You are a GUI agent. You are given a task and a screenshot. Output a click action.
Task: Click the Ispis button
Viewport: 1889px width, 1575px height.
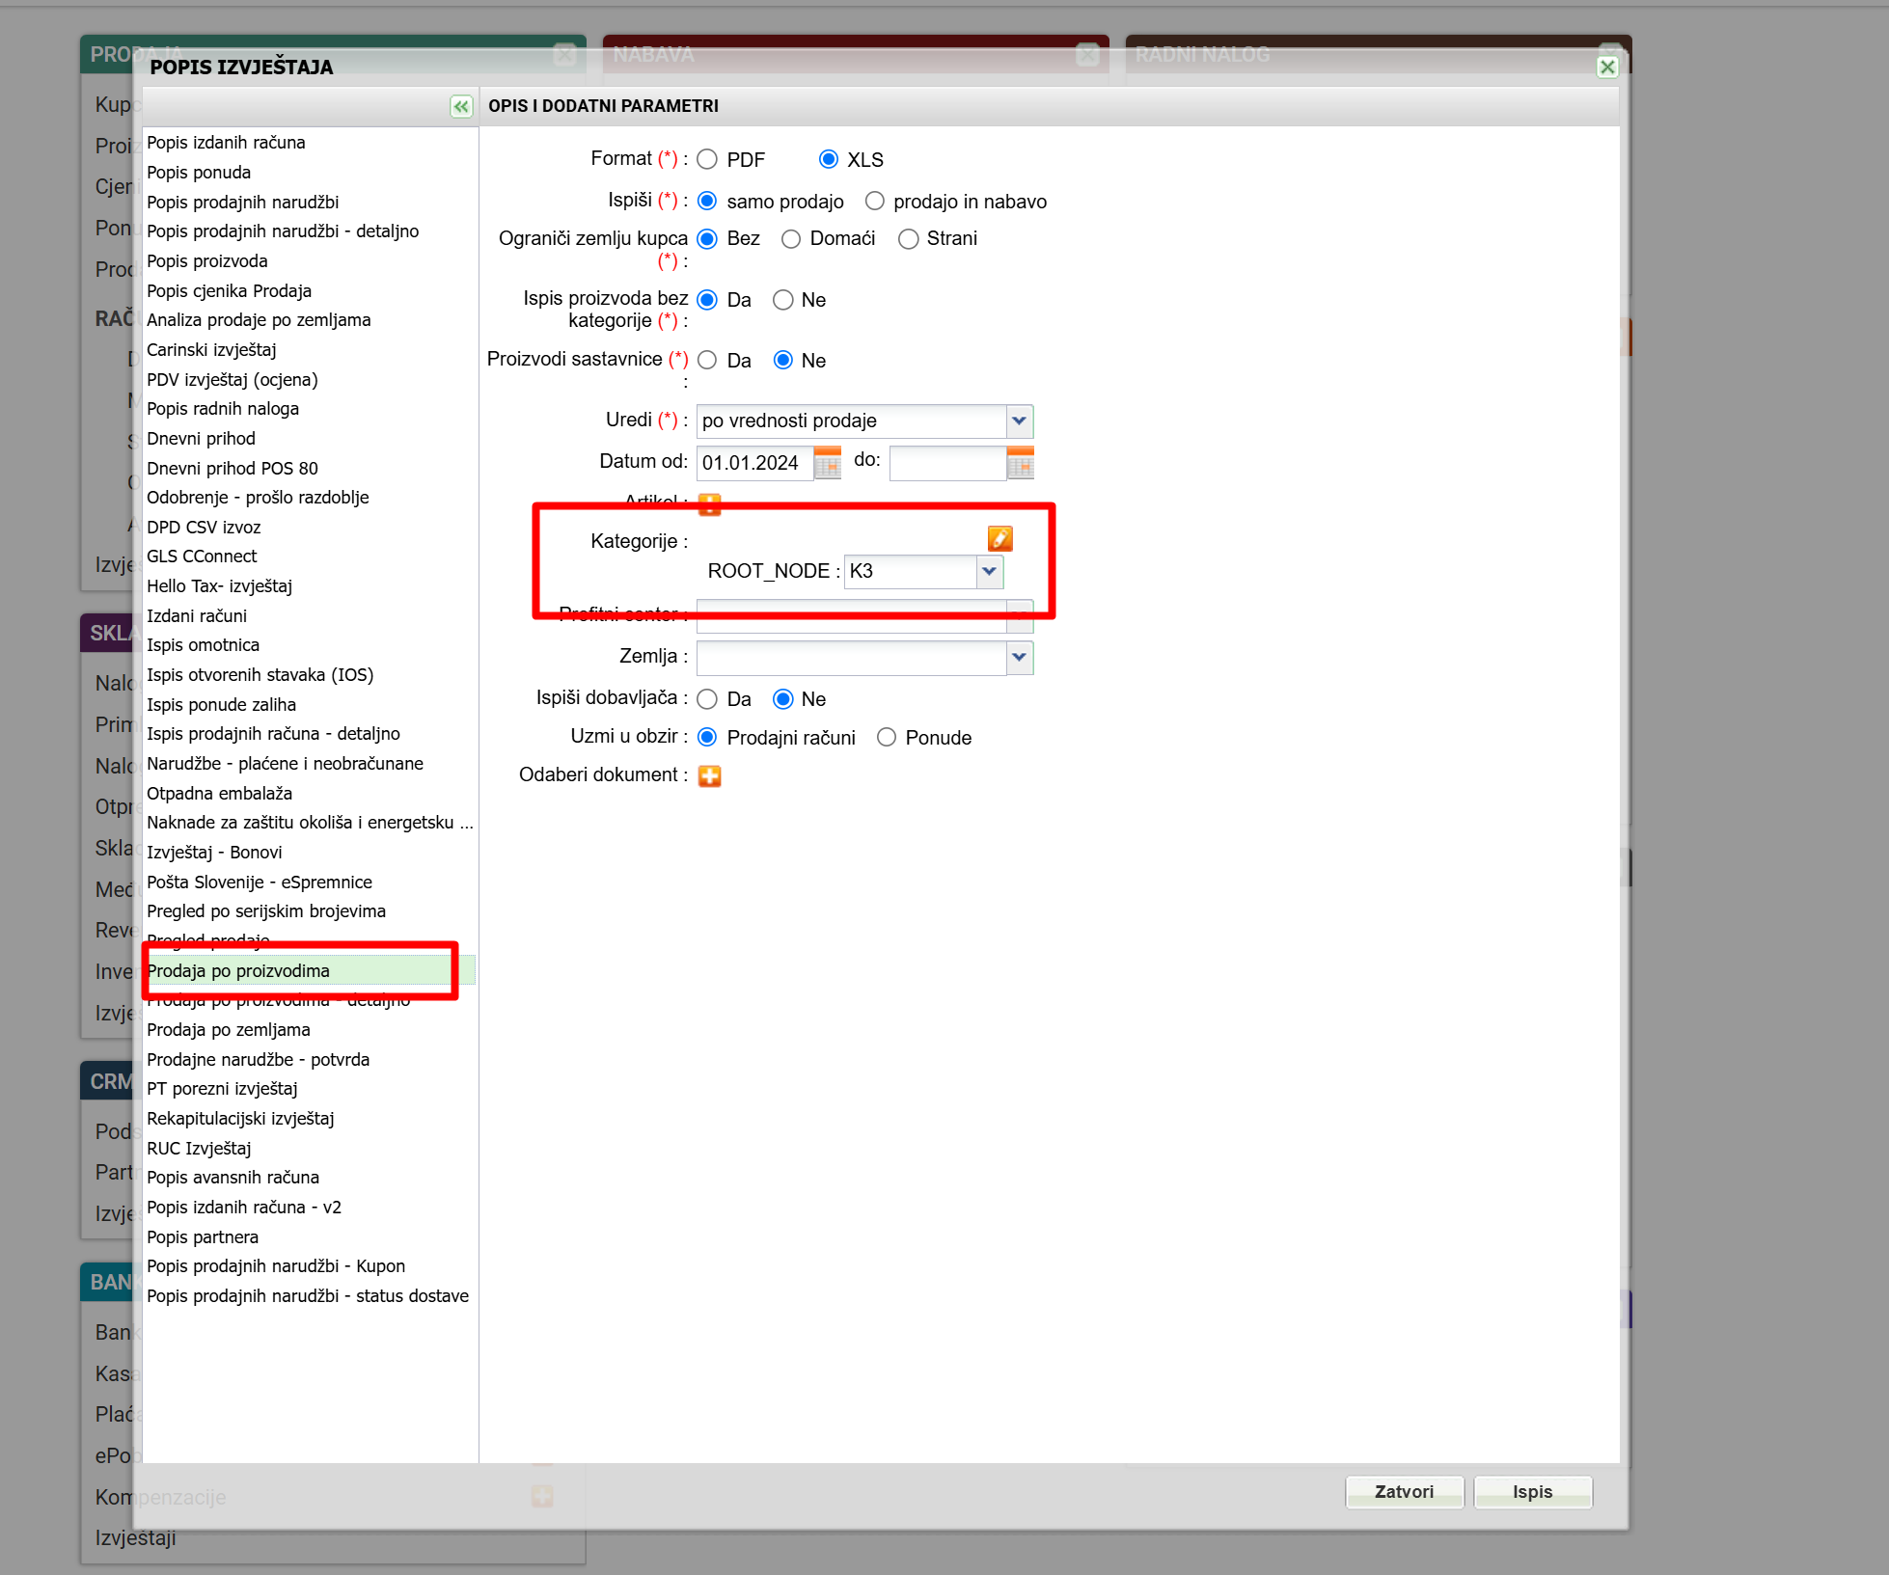[x=1532, y=1492]
